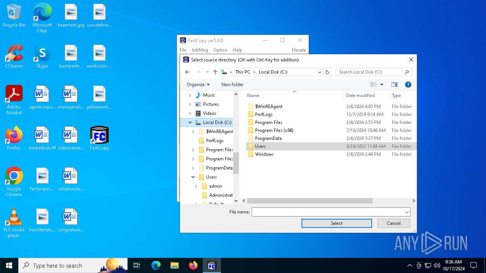Select the learnpartn desktop image file

(71, 57)
